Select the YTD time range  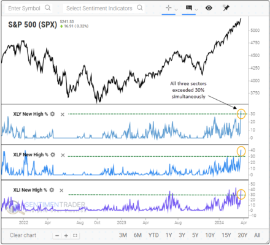153,235
